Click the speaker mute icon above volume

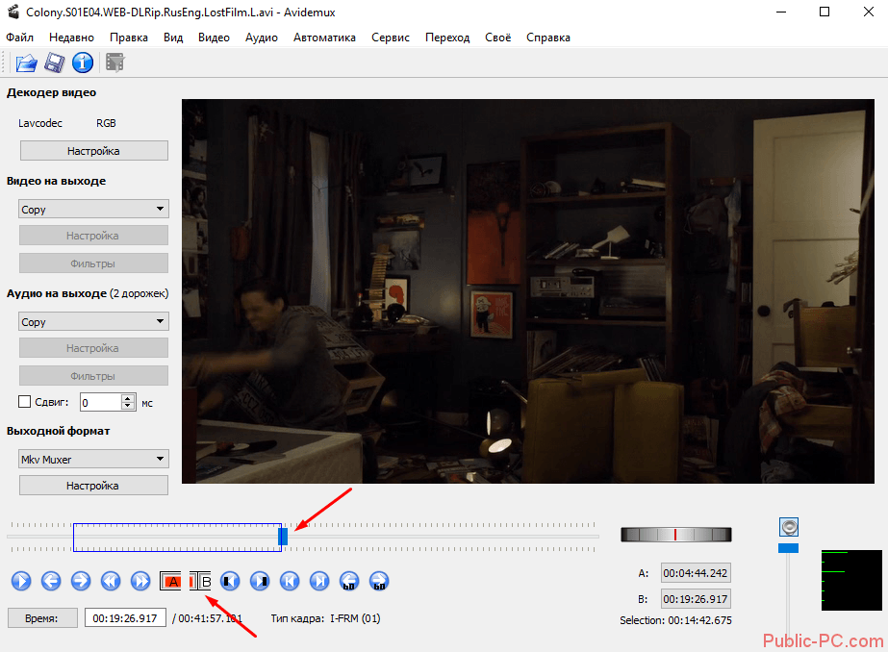coord(789,527)
